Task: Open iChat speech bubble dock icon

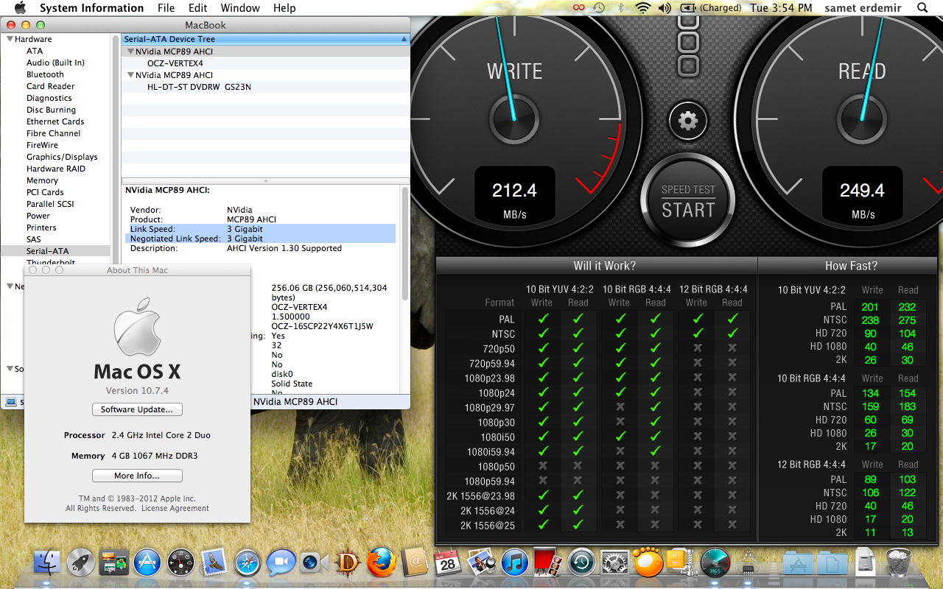Action: (281, 563)
